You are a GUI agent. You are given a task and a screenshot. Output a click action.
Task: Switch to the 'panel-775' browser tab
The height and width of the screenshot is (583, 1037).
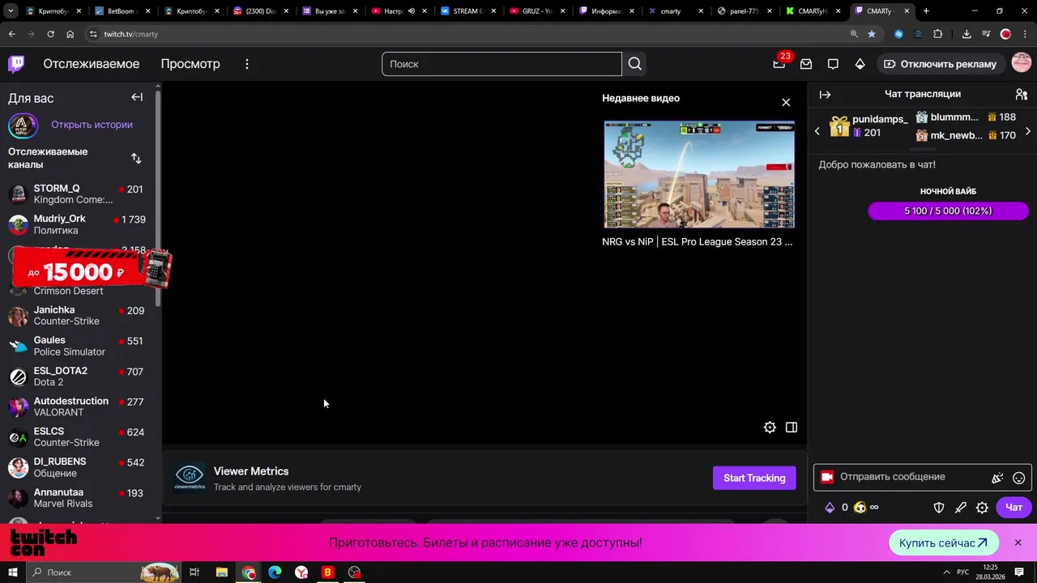(x=745, y=11)
